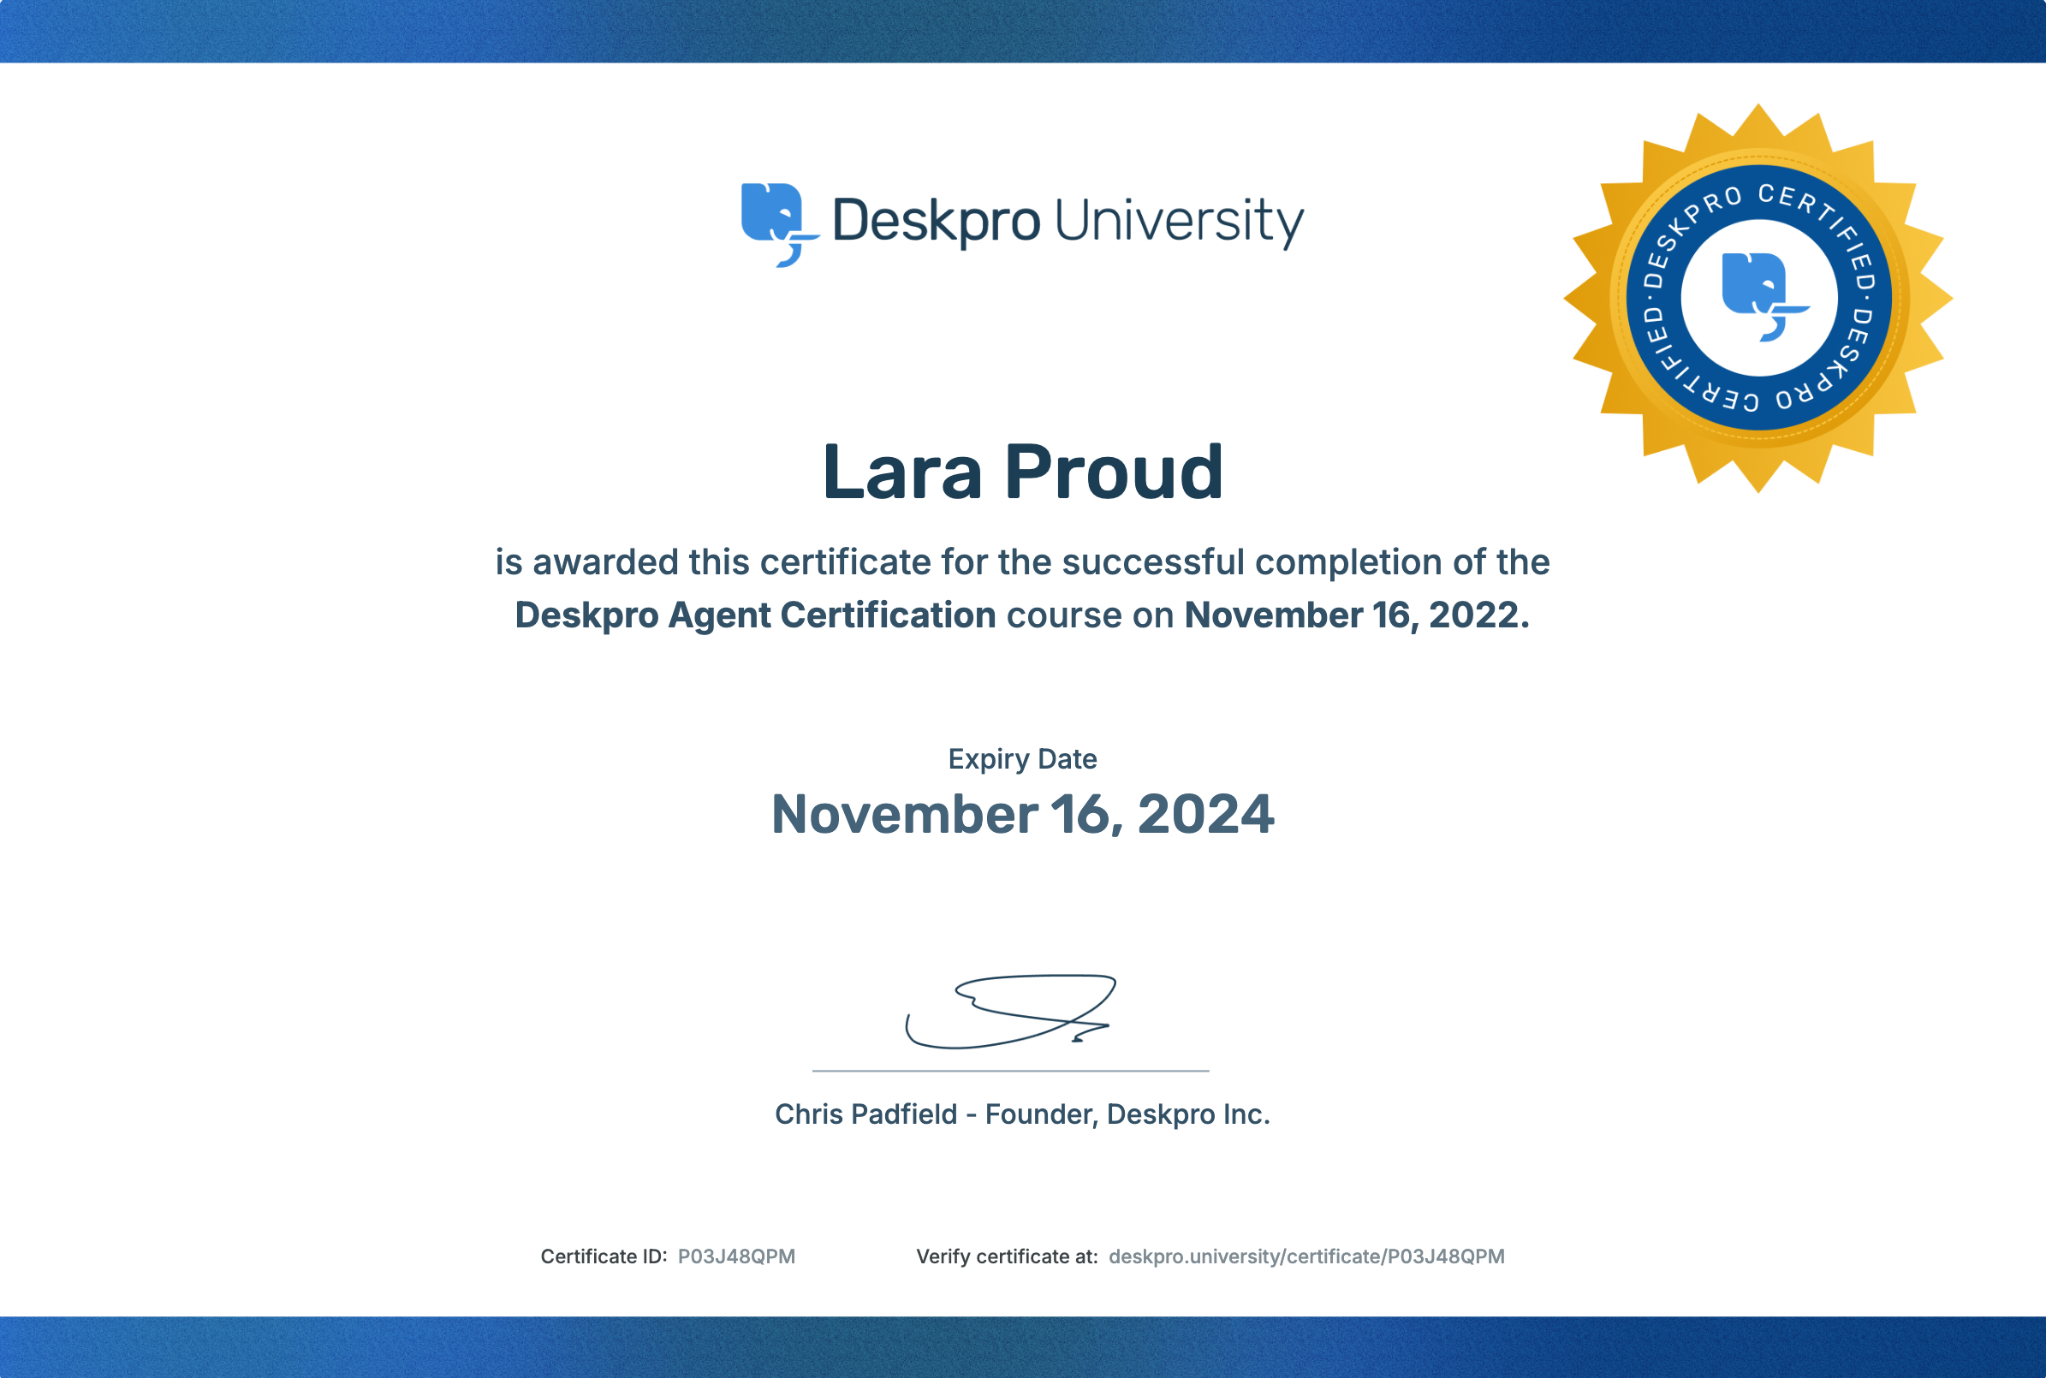Click 'is awarded this certificate' sentence line
The width and height of the screenshot is (2046, 1378).
(1022, 562)
